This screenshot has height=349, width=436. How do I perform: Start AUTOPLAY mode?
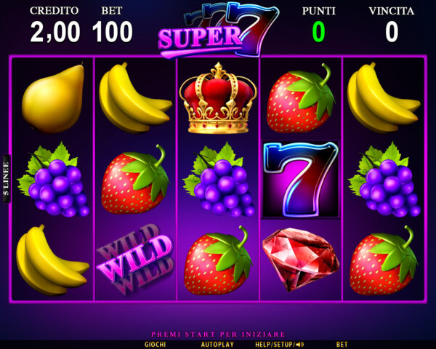tap(217, 345)
